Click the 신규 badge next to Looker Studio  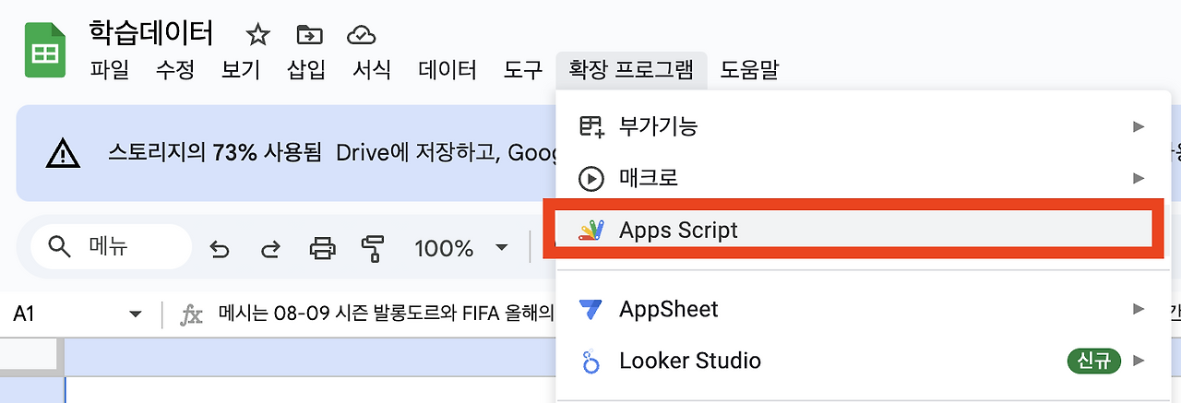coord(1094,361)
